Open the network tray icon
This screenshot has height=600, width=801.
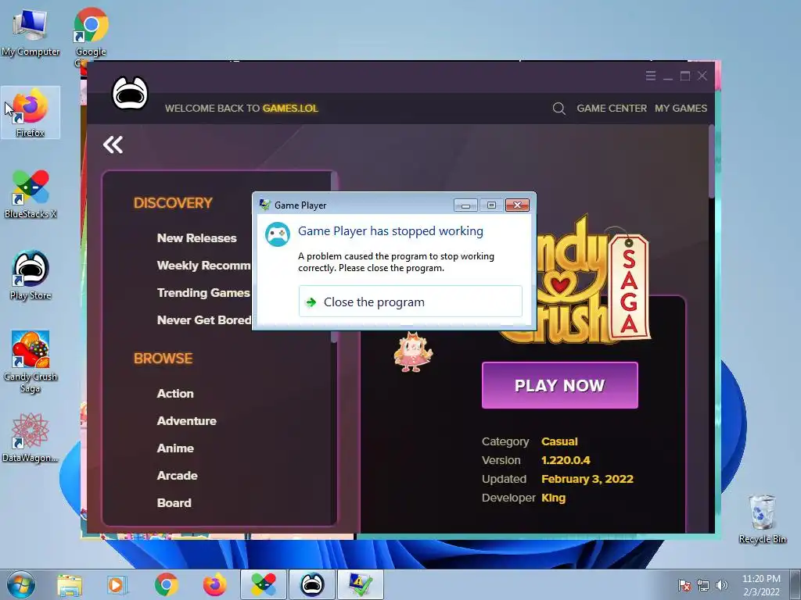(703, 586)
